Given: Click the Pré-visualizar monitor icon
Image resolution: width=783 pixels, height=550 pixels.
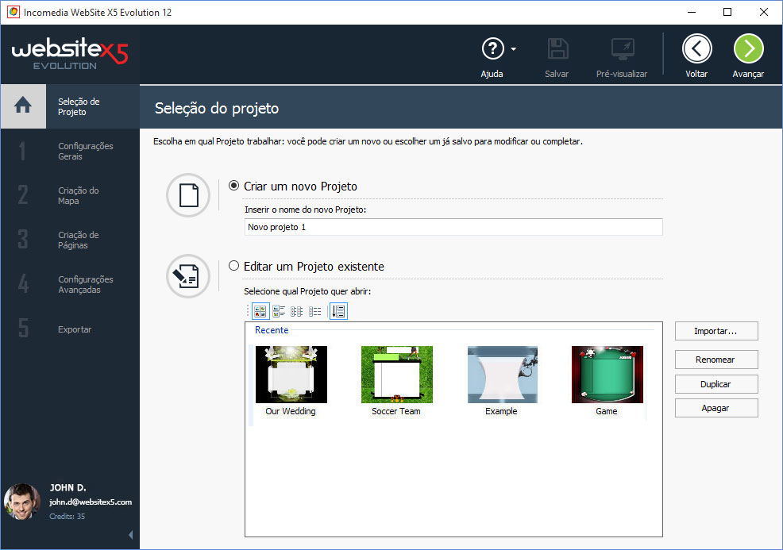Looking at the screenshot, I should 623,49.
